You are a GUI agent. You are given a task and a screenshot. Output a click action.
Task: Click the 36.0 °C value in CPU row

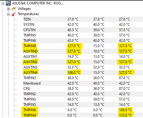point(99,89)
